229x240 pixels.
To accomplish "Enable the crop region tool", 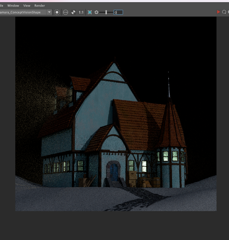I will (x=90, y=12).
